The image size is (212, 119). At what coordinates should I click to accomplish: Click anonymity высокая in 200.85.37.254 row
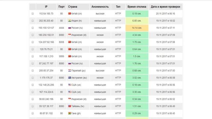pos(100,71)
